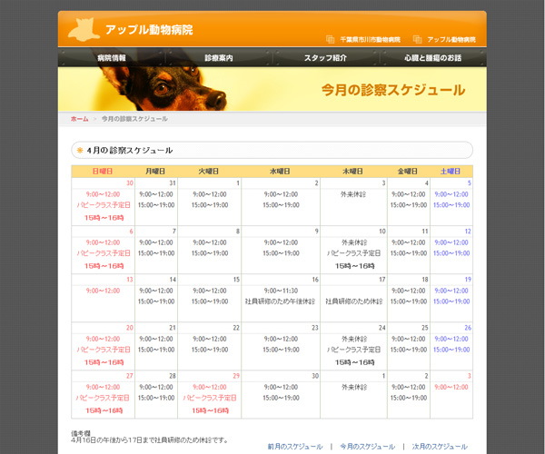Click the 備考欄 label

click(81, 433)
